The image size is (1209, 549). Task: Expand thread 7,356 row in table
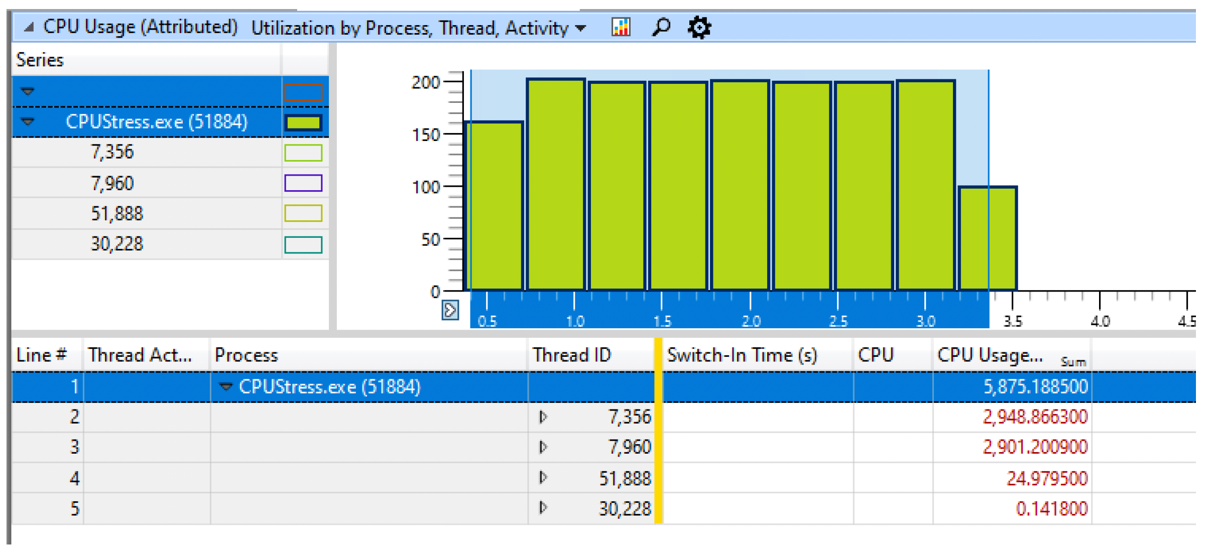tap(543, 417)
